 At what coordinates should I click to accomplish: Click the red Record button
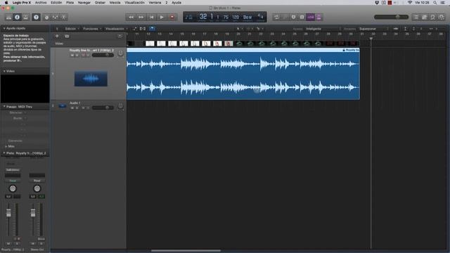point(172,17)
